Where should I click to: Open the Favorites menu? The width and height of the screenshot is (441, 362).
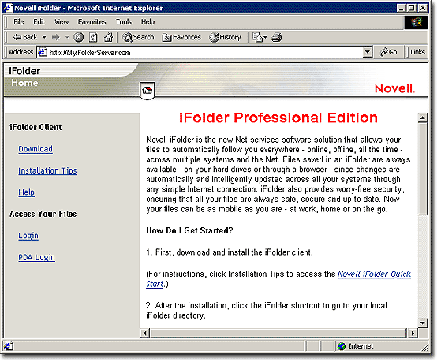click(x=92, y=22)
